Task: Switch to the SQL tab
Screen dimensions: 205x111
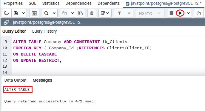Action: tap(33, 3)
